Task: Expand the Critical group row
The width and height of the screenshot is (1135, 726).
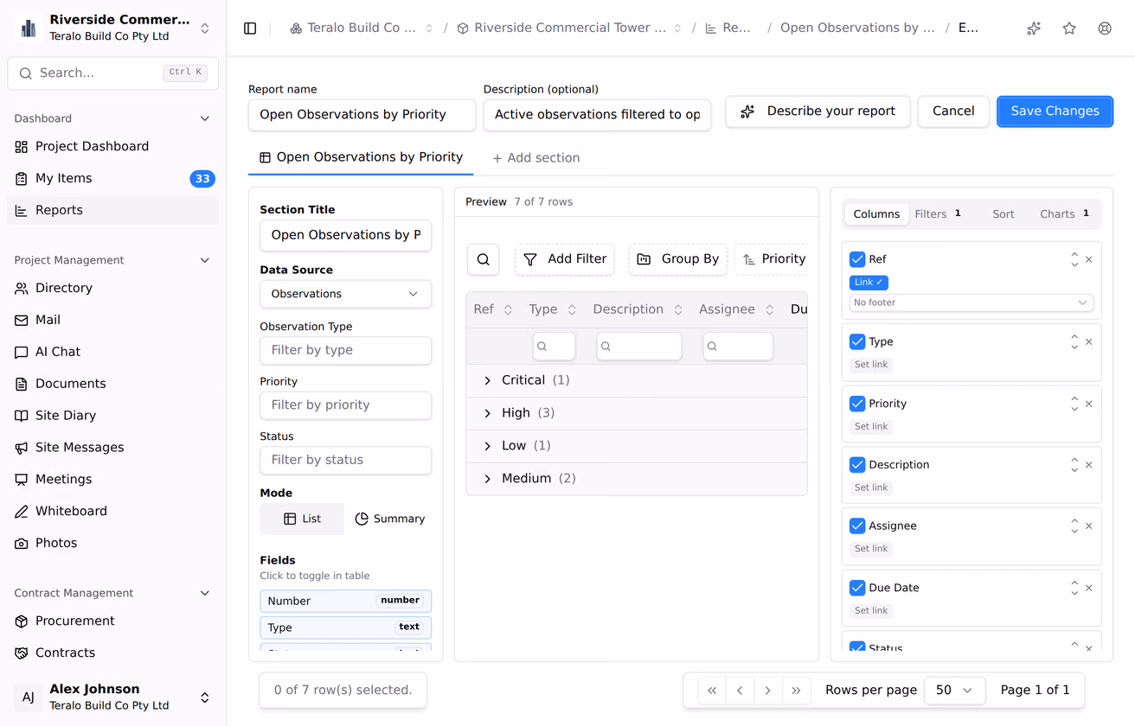Action: [x=487, y=381]
